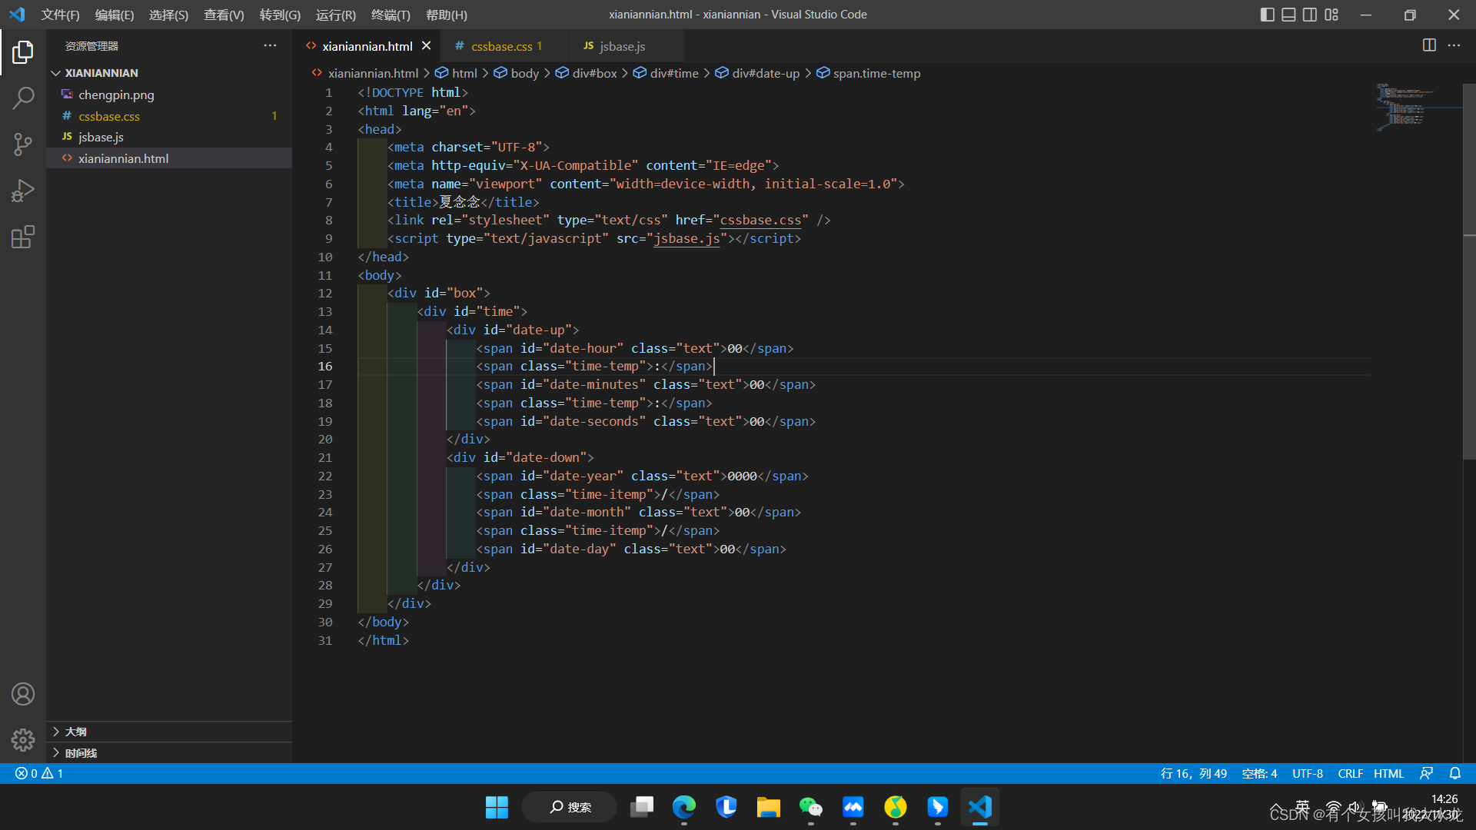Open the 运行(R) menu
The width and height of the screenshot is (1476, 830).
335,15
